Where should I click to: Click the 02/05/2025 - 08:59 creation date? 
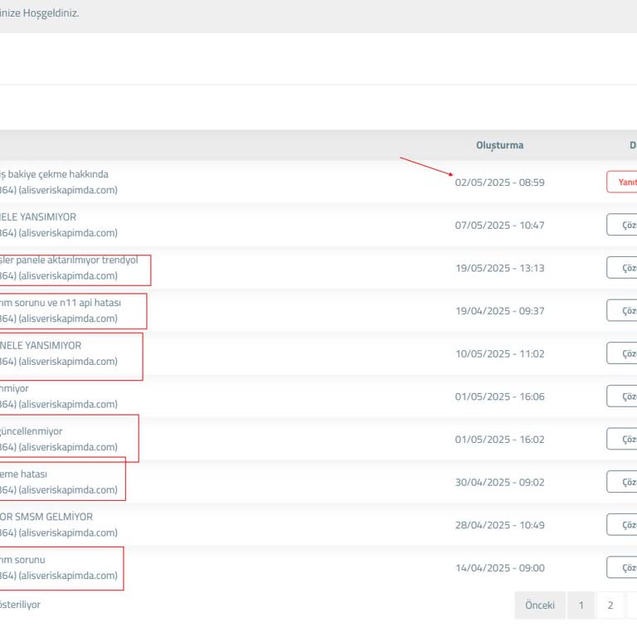point(499,182)
